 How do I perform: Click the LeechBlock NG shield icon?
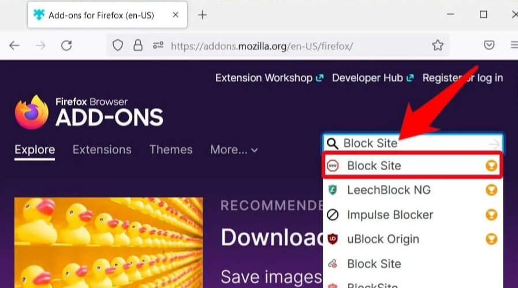333,190
